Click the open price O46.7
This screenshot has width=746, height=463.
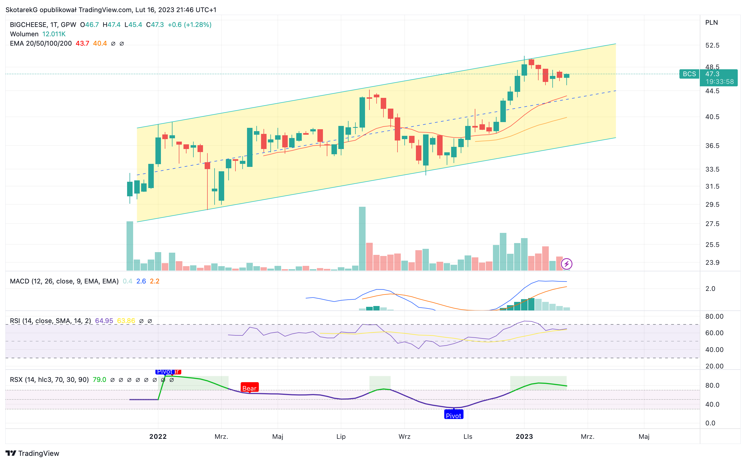coord(89,24)
